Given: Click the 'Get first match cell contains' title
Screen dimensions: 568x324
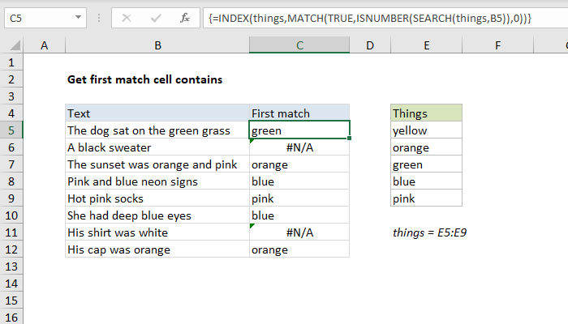Looking at the screenshot, I should tap(144, 79).
